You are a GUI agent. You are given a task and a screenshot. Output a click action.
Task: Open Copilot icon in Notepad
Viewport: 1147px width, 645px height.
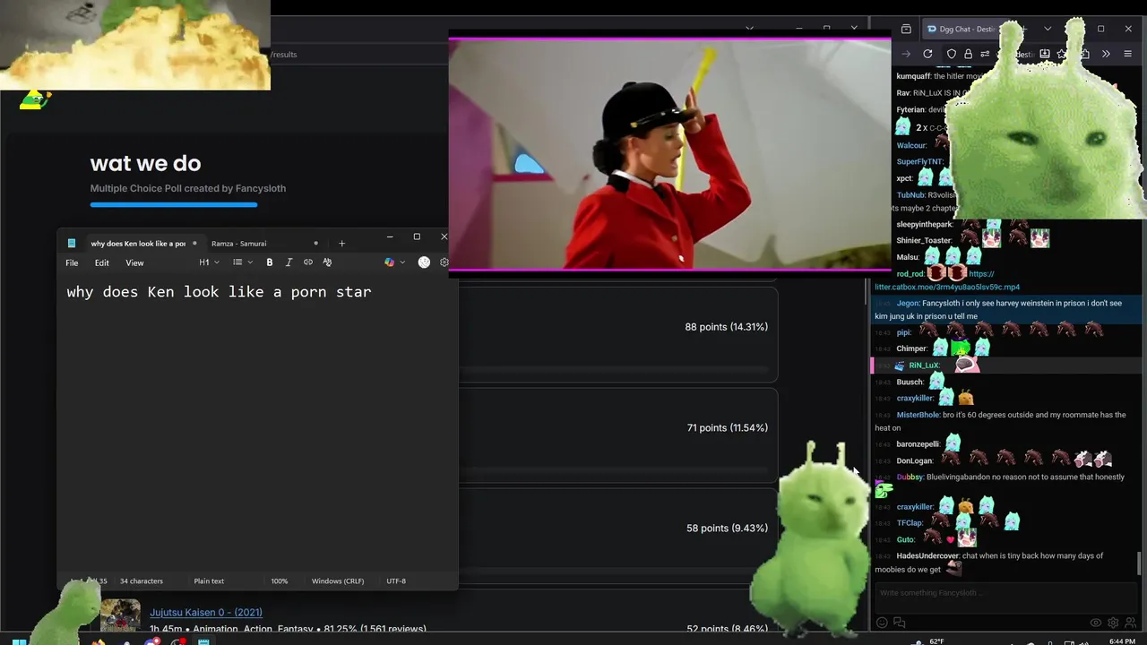click(x=389, y=262)
